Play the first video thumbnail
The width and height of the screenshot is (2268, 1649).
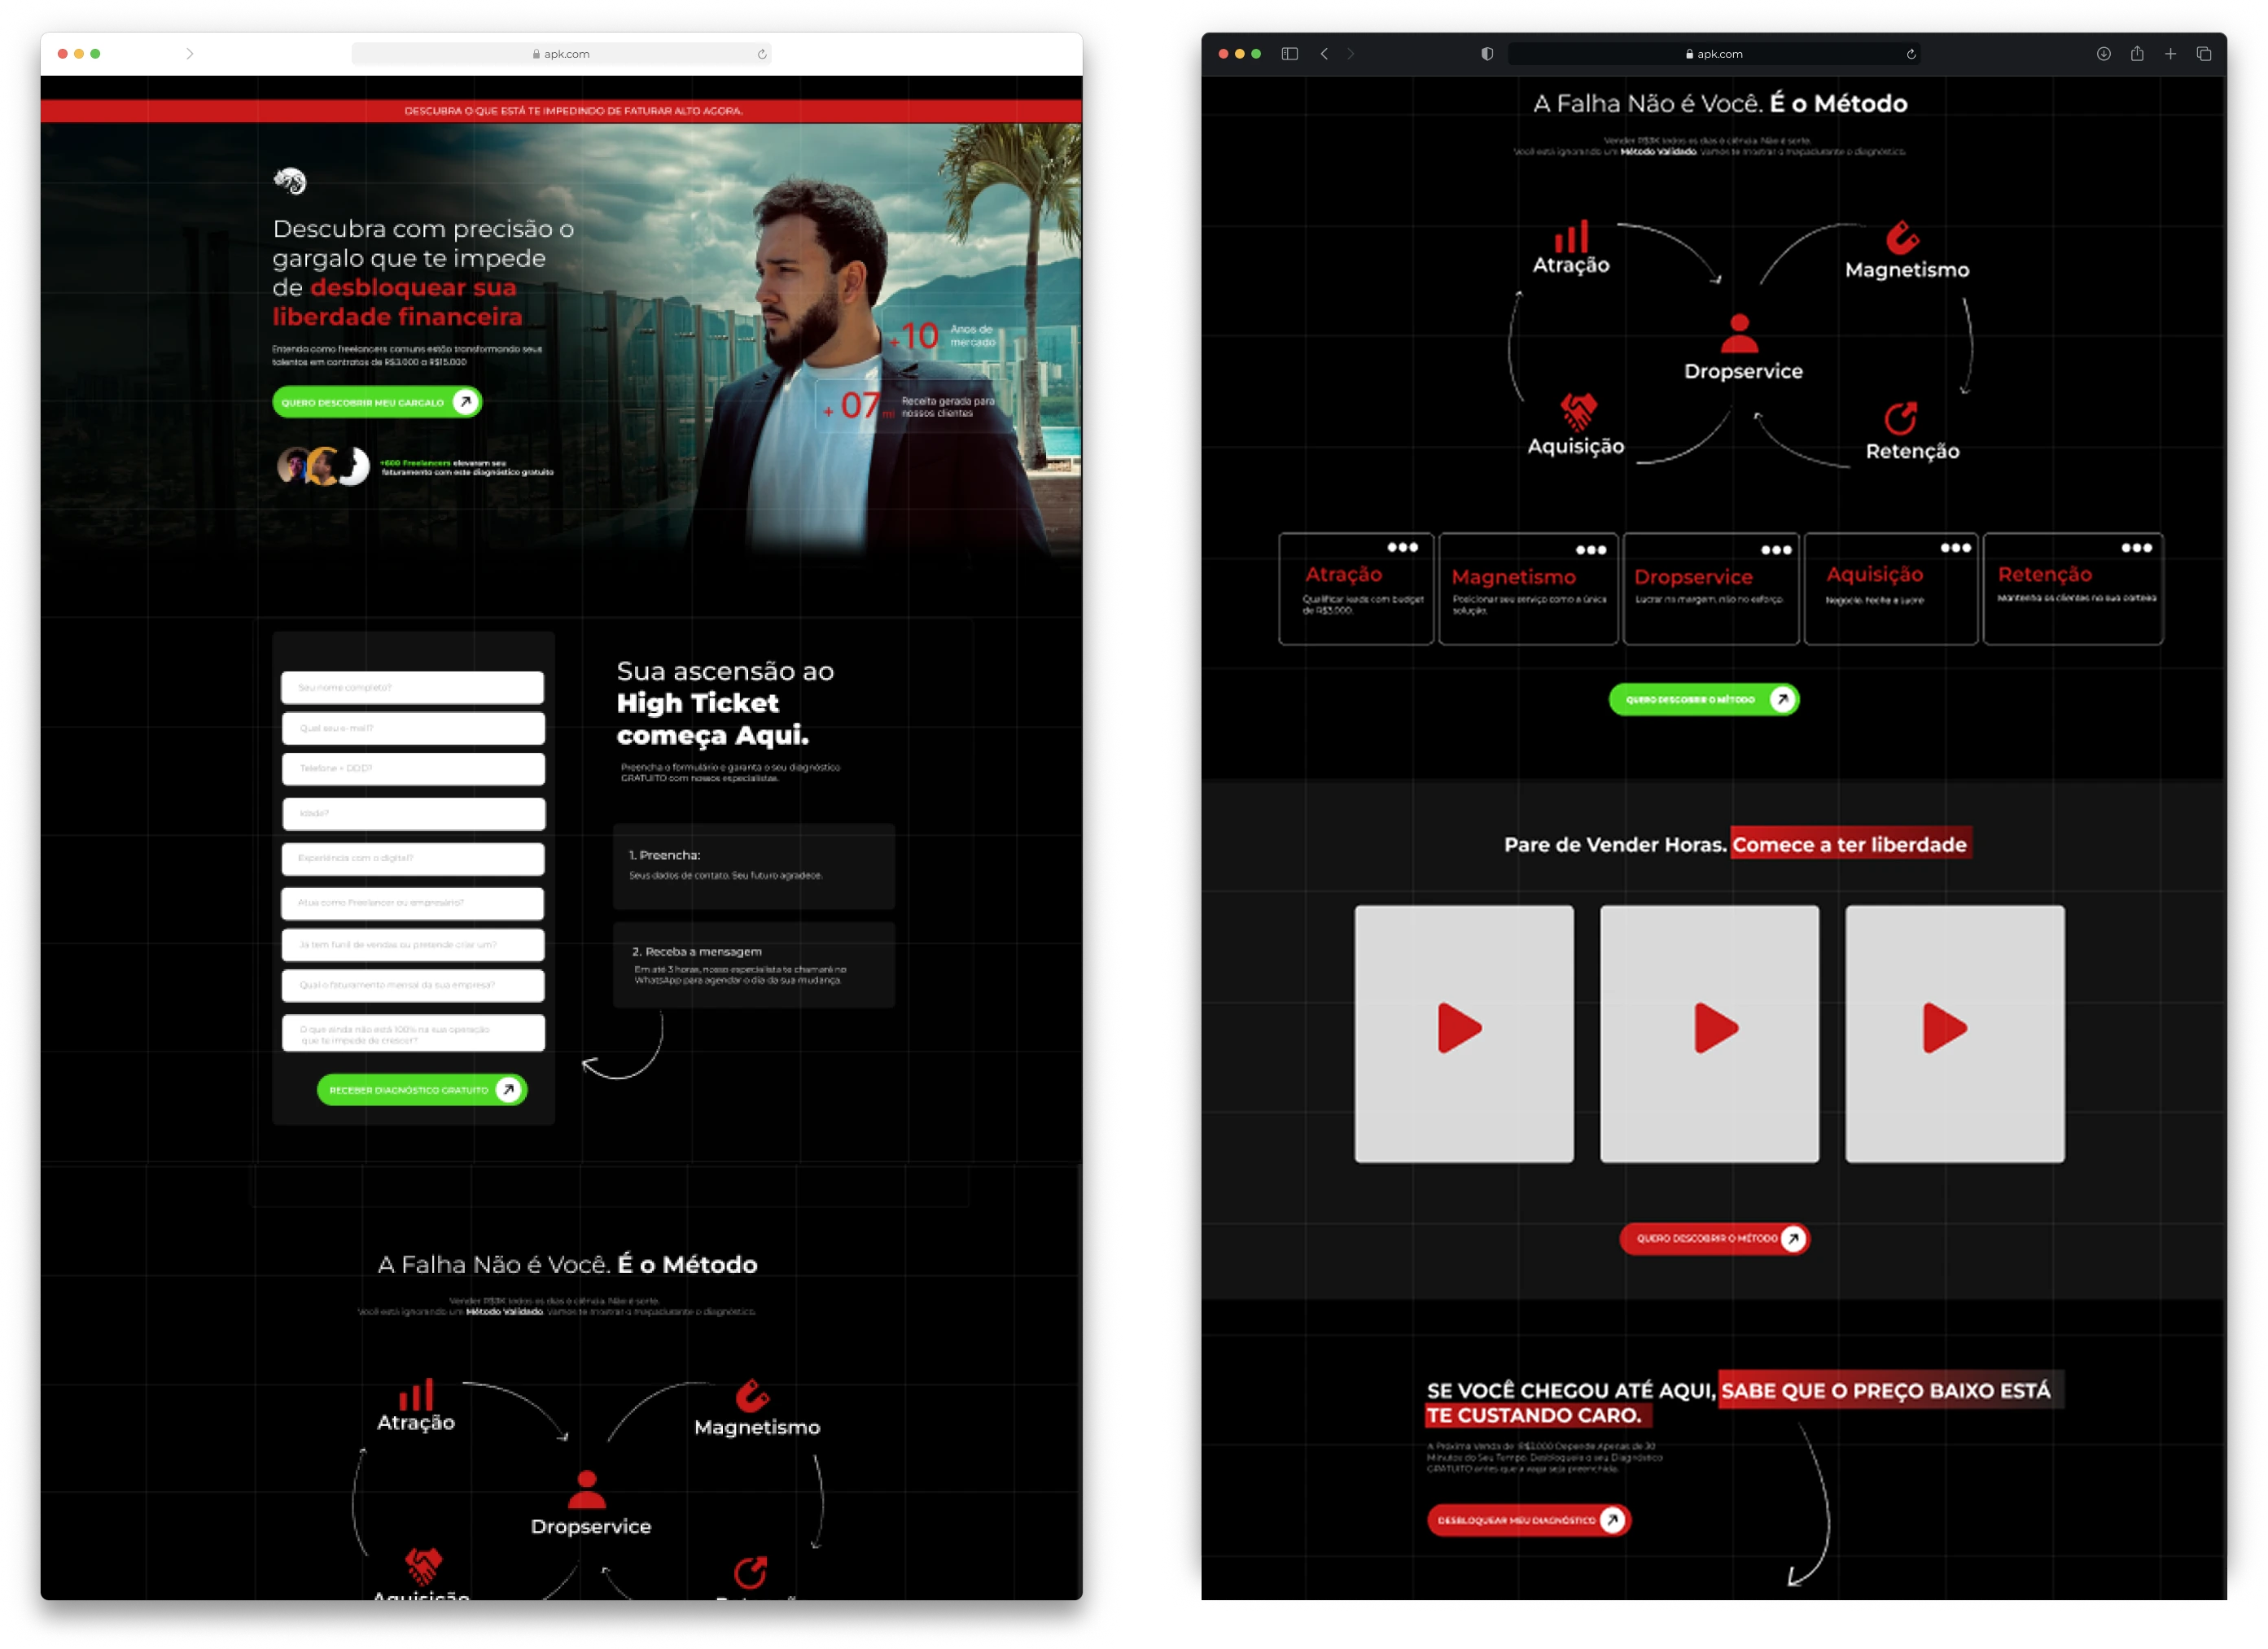pos(1459,1028)
